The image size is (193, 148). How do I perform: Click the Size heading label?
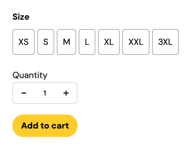[21, 17]
